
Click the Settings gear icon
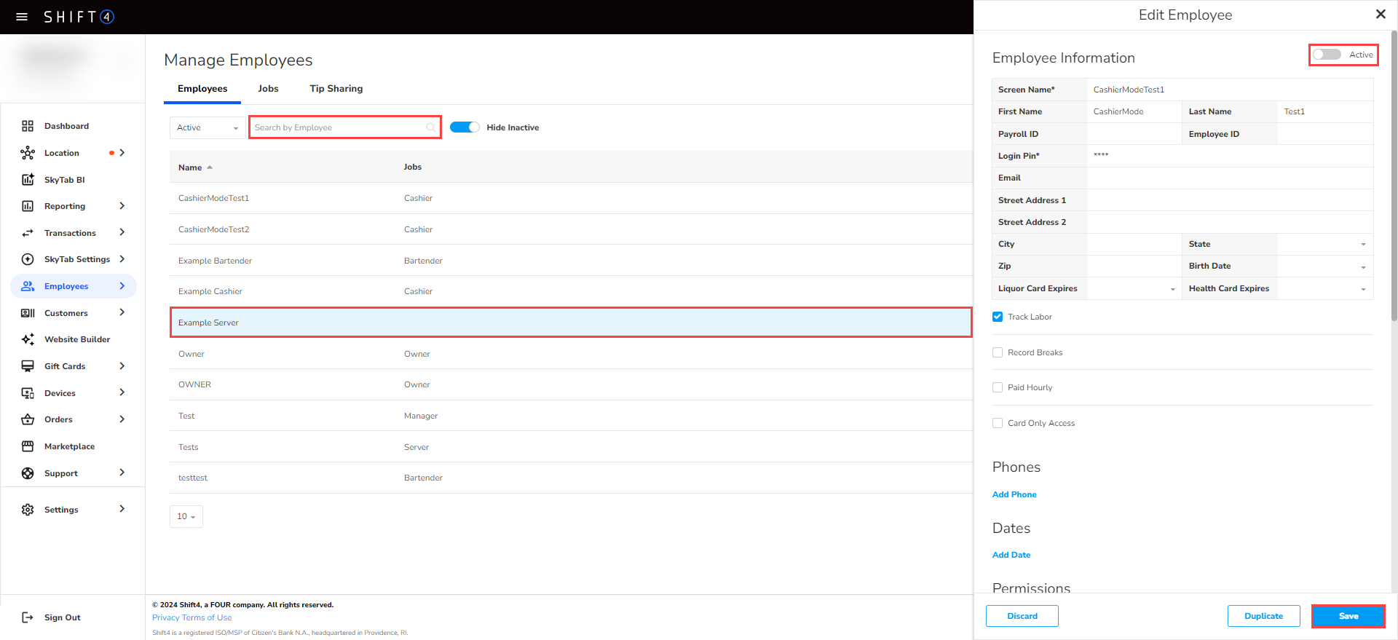[x=28, y=510]
